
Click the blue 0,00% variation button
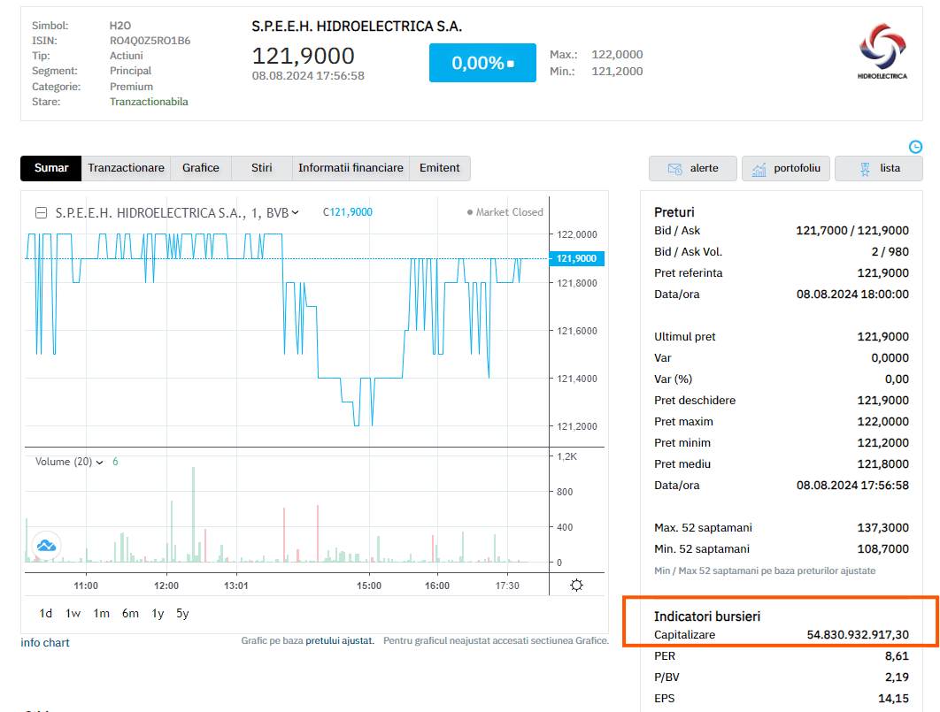[482, 63]
